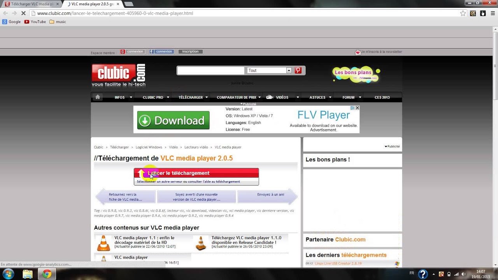498x280 pixels.
Task: Click the yellow checkmark extension icon
Action: (x=473, y=13)
